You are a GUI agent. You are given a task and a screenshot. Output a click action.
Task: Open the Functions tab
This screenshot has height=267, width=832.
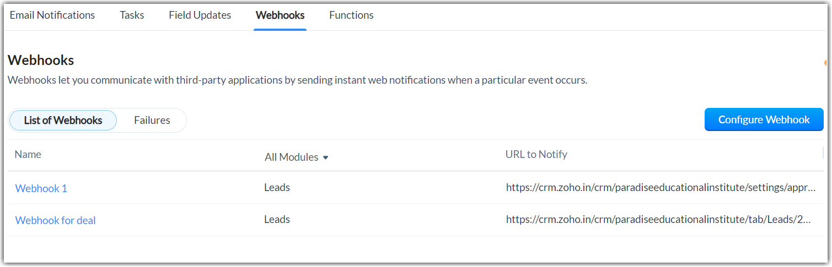pyautogui.click(x=351, y=15)
